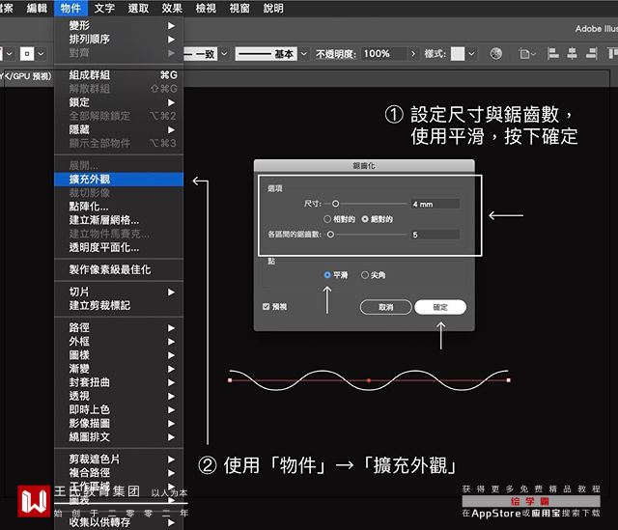This screenshot has width=618, height=530.
Task: Open the opacity arrow next to 100%
Action: tap(412, 54)
